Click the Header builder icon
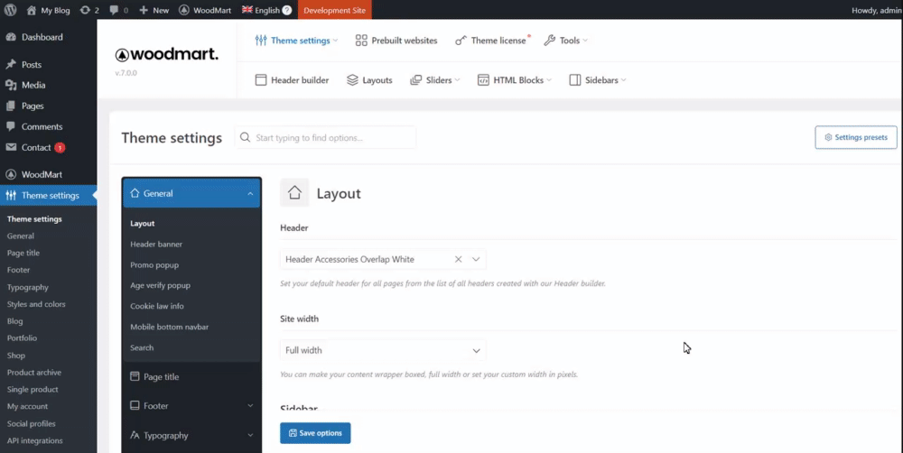 point(261,80)
